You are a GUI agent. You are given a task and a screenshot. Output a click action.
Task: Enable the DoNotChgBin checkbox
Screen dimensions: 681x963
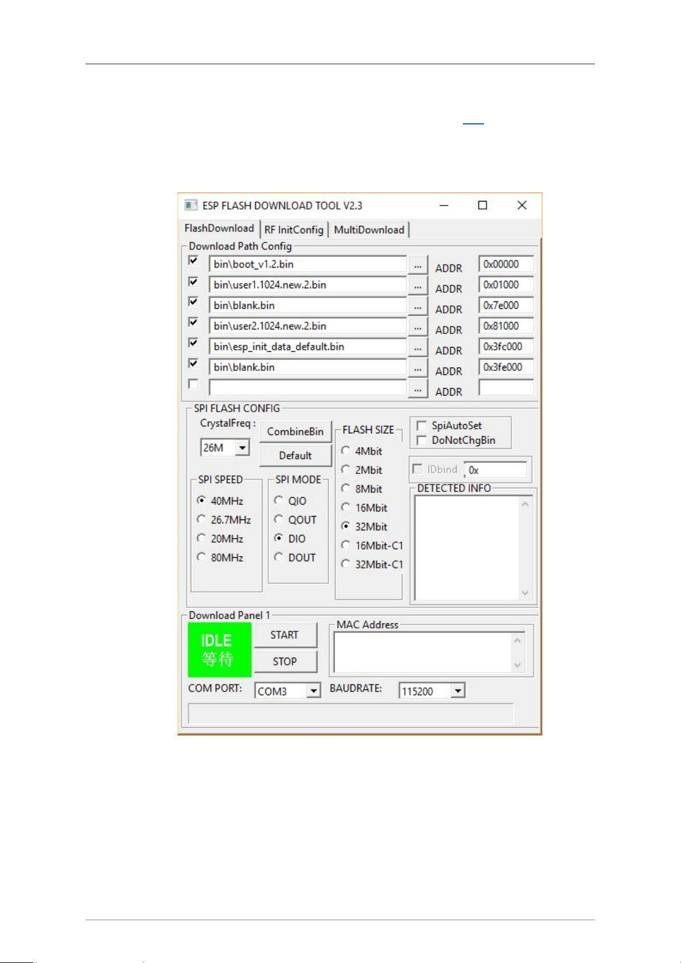coord(422,441)
